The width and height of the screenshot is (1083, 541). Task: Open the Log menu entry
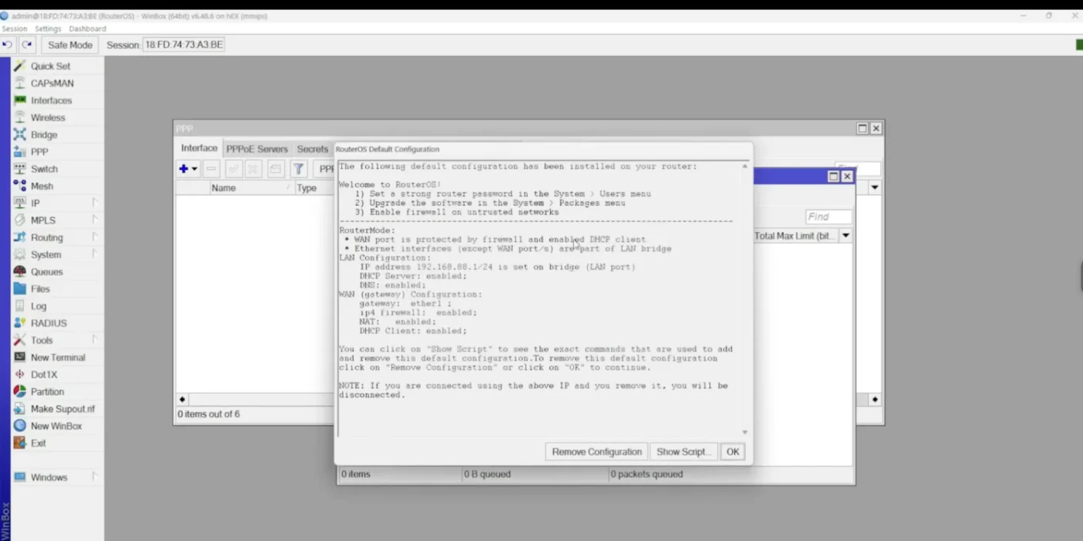point(39,306)
